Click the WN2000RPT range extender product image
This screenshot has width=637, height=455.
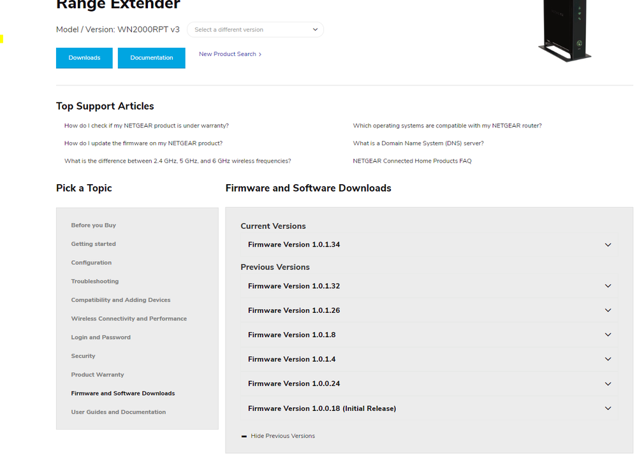click(x=565, y=31)
